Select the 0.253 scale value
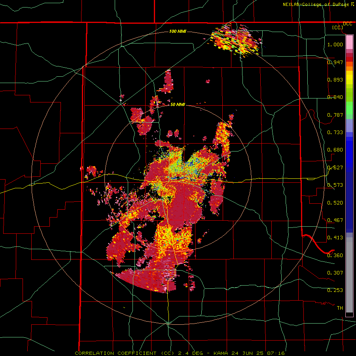The width and height of the screenshot is (356, 356). click(x=335, y=290)
